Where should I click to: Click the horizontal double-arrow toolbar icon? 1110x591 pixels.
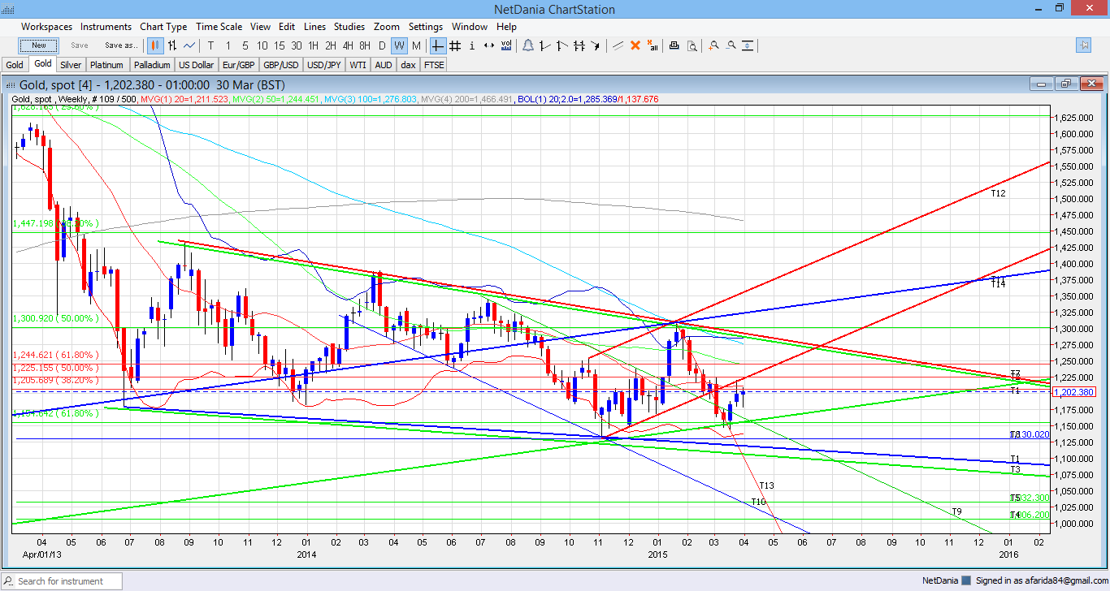488,45
